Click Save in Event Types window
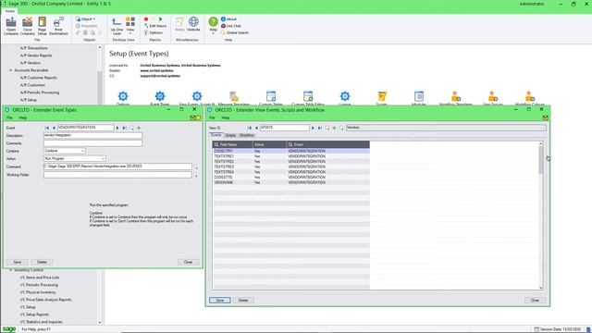 click(x=18, y=262)
